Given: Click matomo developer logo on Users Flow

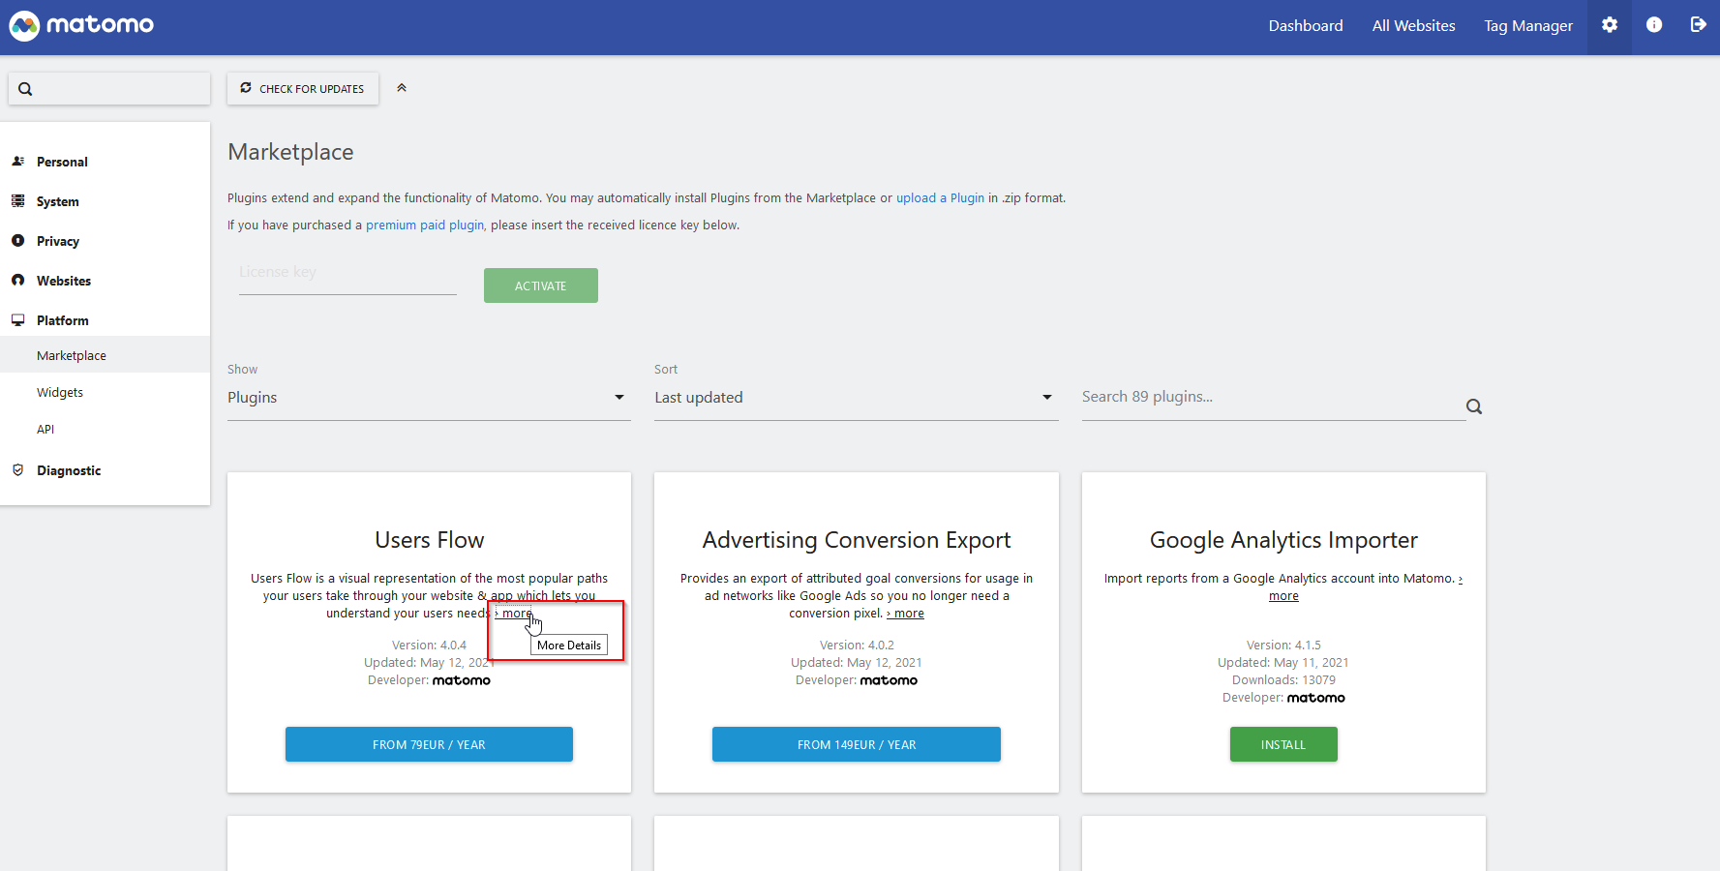Looking at the screenshot, I should [462, 680].
